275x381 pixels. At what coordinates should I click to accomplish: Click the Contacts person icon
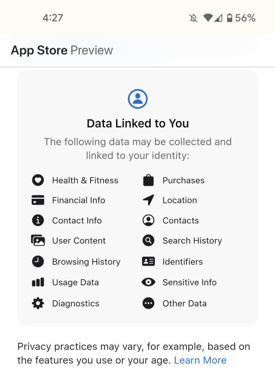tap(149, 220)
